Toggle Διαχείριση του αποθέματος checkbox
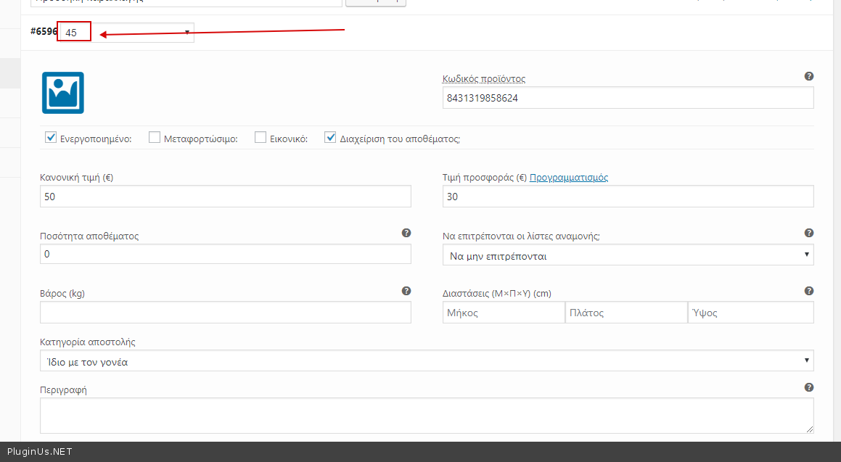The image size is (841, 462). [331, 137]
